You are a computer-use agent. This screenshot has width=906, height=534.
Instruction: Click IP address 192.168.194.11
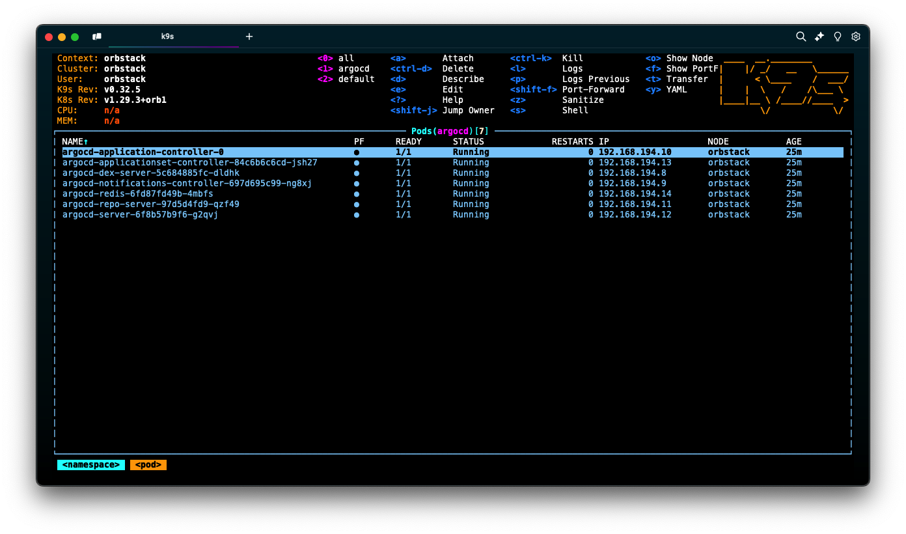pyautogui.click(x=635, y=204)
